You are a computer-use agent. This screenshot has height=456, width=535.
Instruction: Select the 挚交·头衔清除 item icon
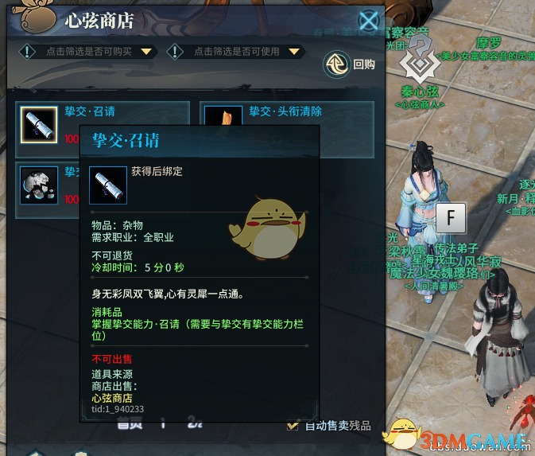coord(223,116)
